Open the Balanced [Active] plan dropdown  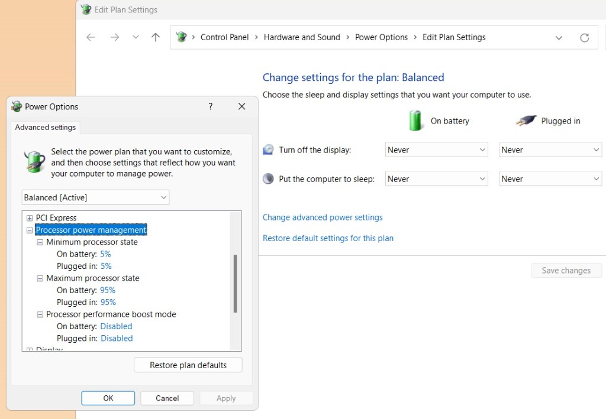95,197
